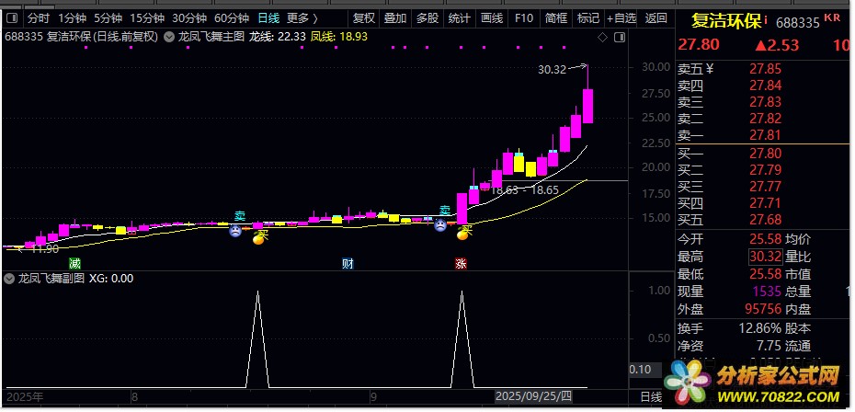
Task: Click the latest magenta candlestick near 27.80
Action: tap(587, 106)
